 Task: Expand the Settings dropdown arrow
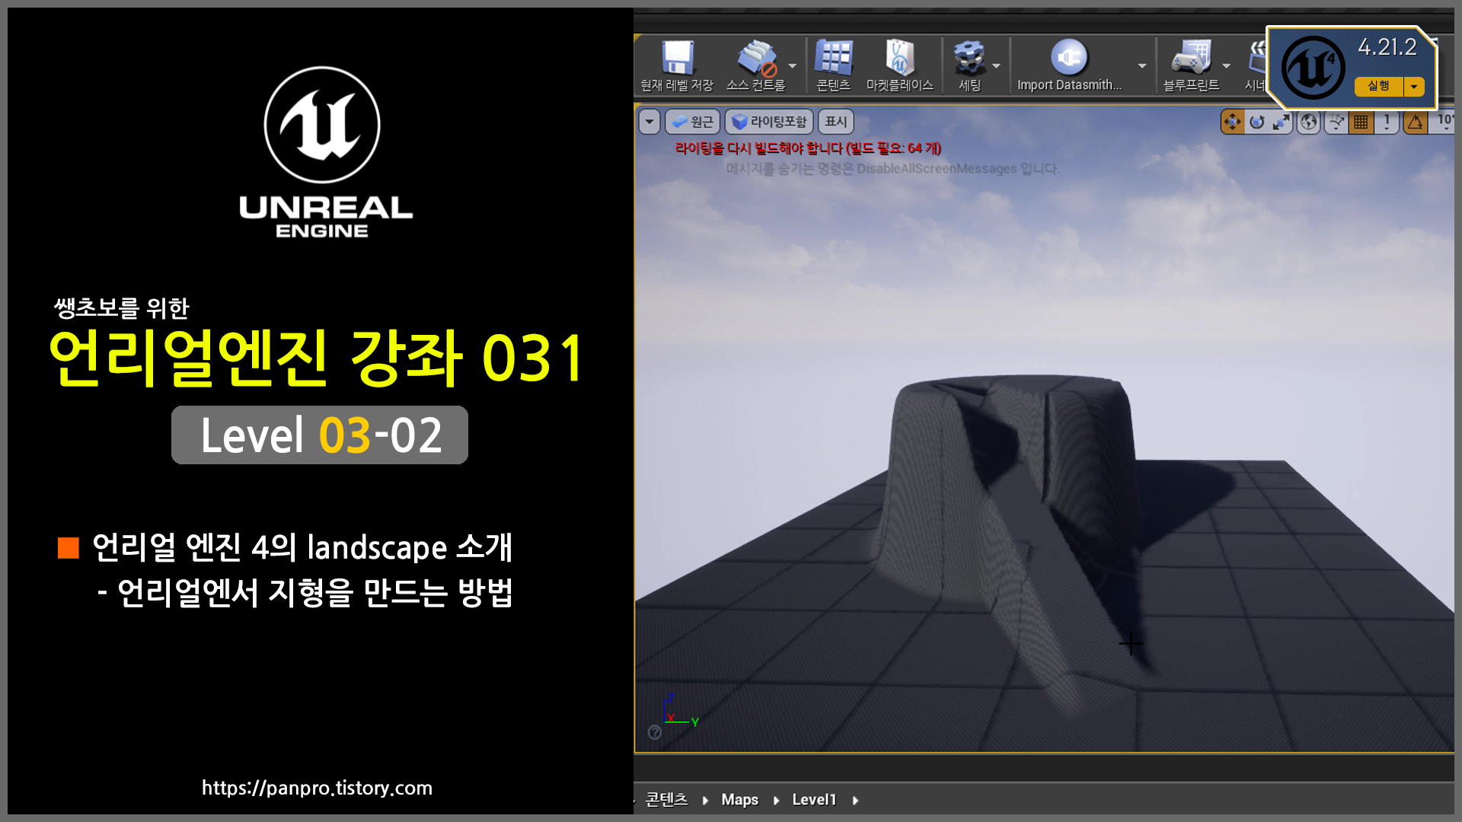[996, 66]
